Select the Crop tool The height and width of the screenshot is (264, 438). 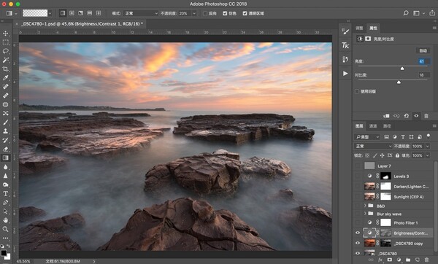5,69
